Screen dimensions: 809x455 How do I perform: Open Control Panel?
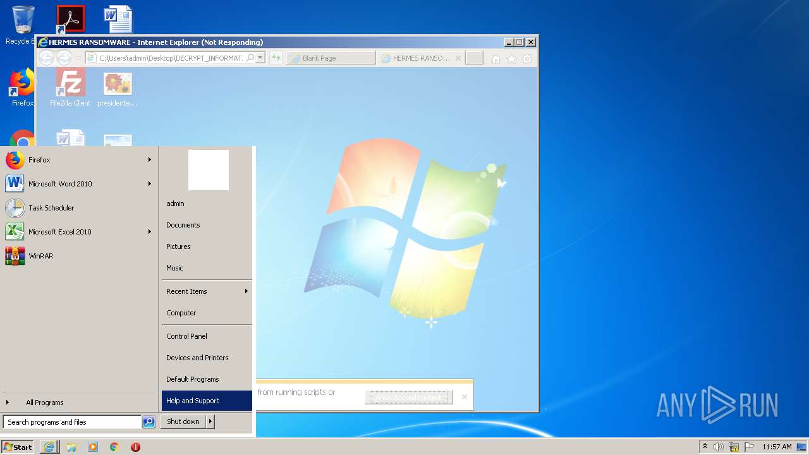click(207, 336)
